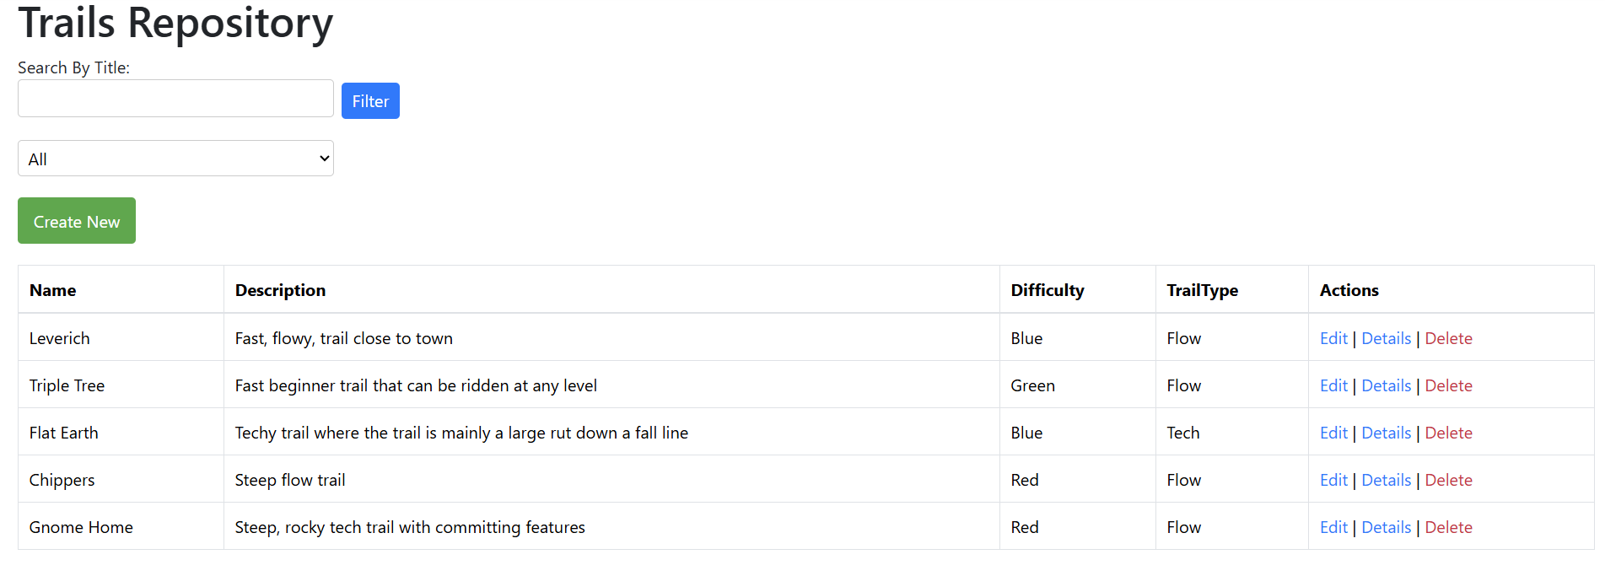This screenshot has height=576, width=1605.
Task: Open Details for Chippers trail
Action: tap(1386, 480)
